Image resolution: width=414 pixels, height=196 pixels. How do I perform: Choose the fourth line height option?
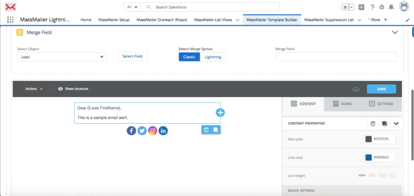[x=392, y=175]
